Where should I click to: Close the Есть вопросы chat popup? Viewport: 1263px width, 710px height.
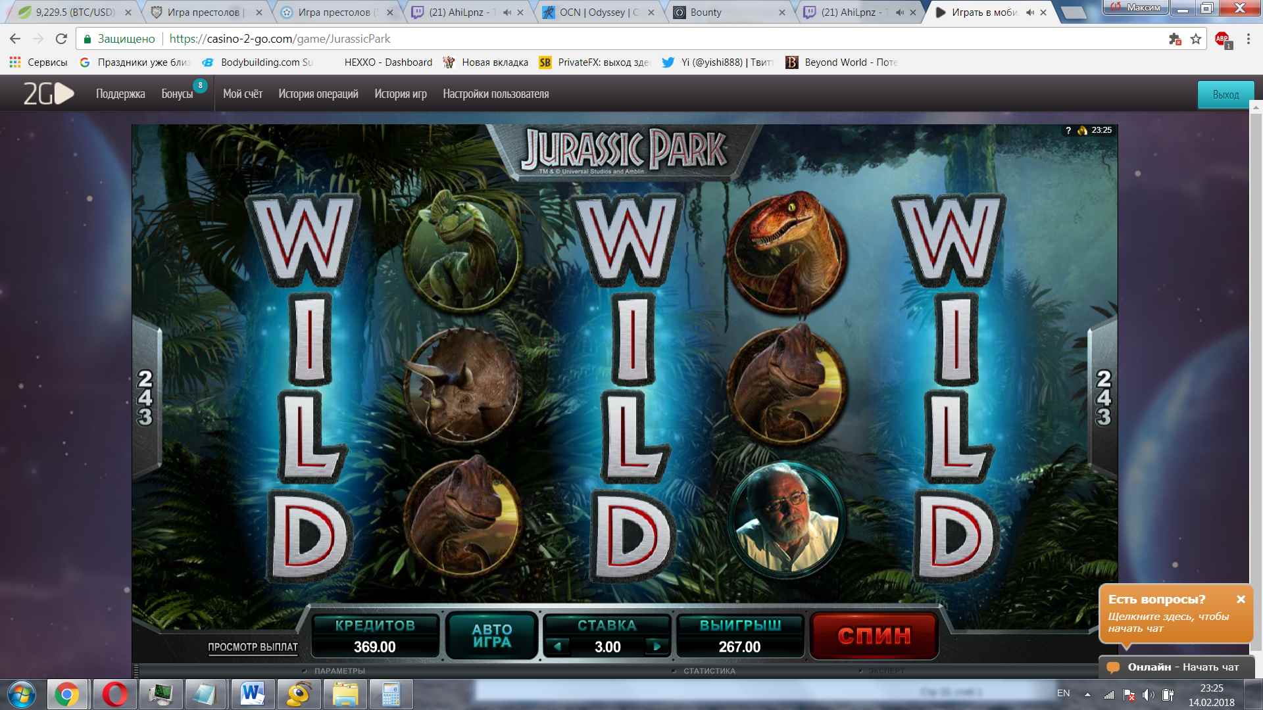click(1241, 599)
